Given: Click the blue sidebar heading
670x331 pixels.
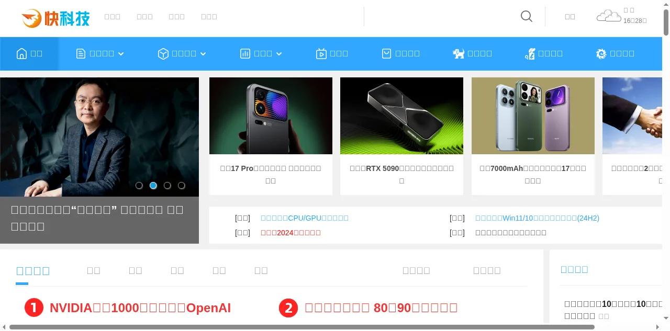Looking at the screenshot, I should (x=574, y=269).
